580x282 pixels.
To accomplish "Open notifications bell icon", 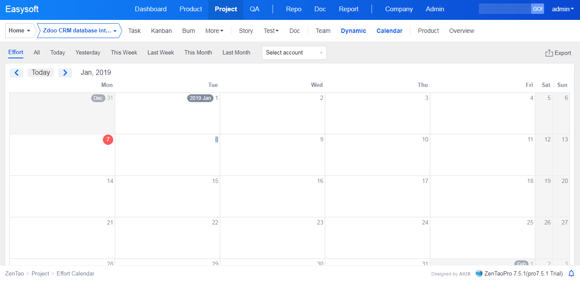I will [x=571, y=273].
